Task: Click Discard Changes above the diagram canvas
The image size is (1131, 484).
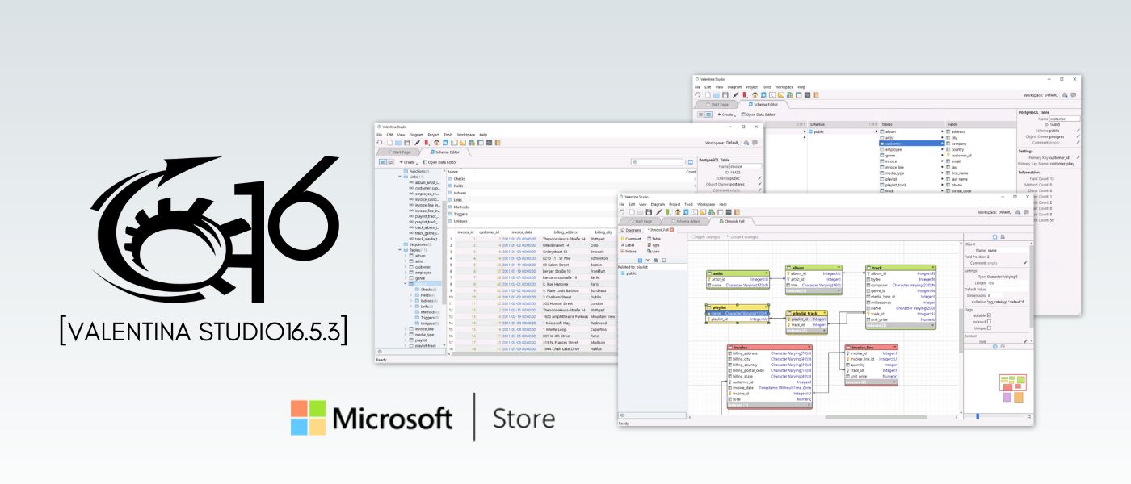Action: coord(742,237)
